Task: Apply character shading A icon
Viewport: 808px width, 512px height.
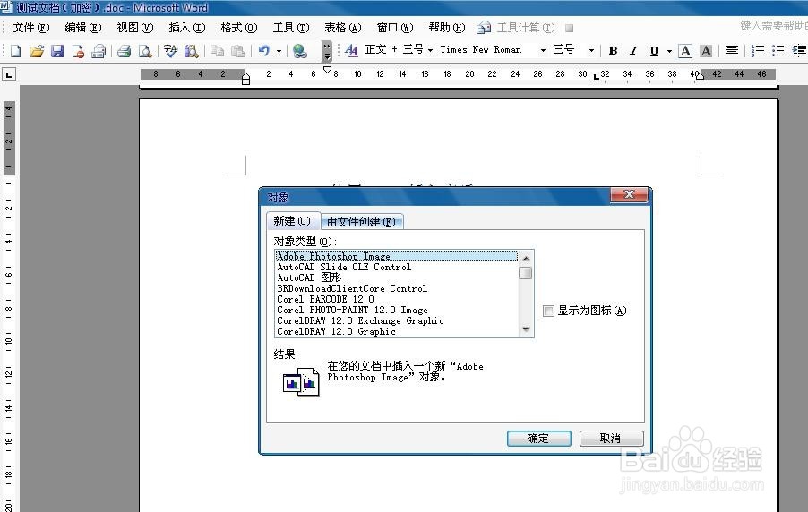Action: pyautogui.click(x=706, y=50)
